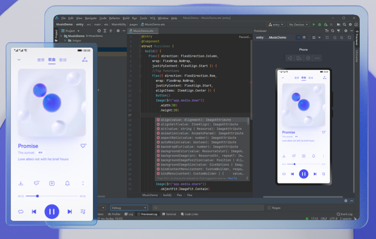Viewport: 376px width, 239px height.
Task: Open IDE settings gear in the top toolbar
Action: point(350,24)
